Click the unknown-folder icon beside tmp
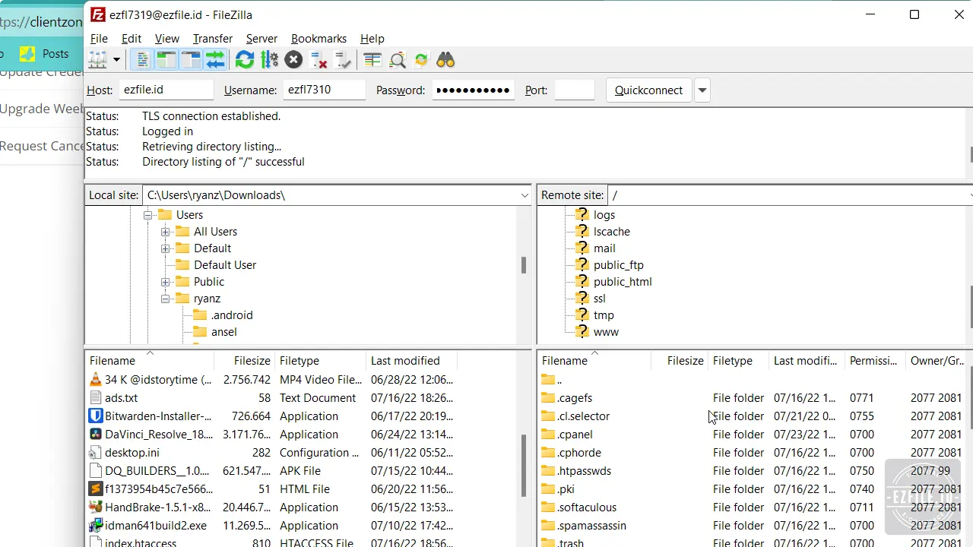 pyautogui.click(x=582, y=315)
